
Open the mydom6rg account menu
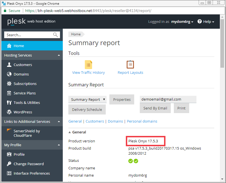point(182,21)
